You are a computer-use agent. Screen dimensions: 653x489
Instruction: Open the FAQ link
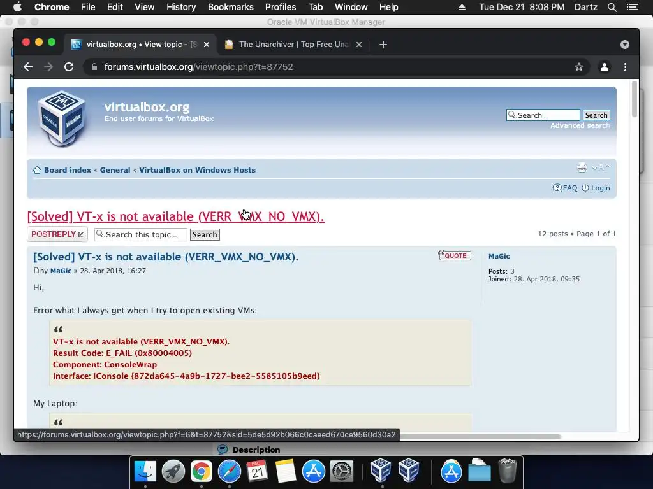point(565,188)
